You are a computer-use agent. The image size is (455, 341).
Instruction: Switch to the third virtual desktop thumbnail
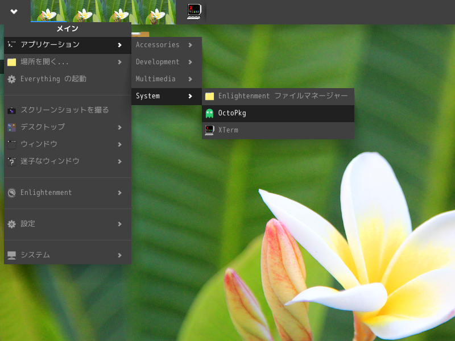[121, 12]
